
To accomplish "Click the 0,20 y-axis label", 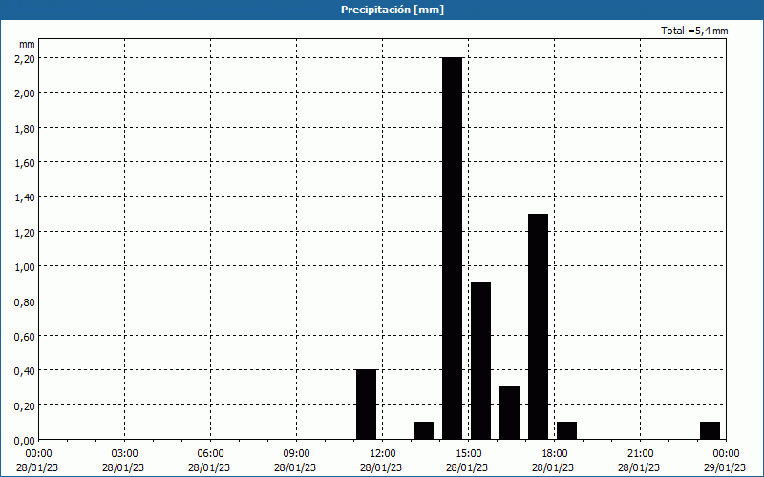I will [25, 406].
